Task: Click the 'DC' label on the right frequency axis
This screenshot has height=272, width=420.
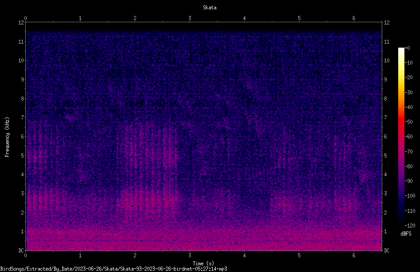Action: pyautogui.click(x=387, y=251)
